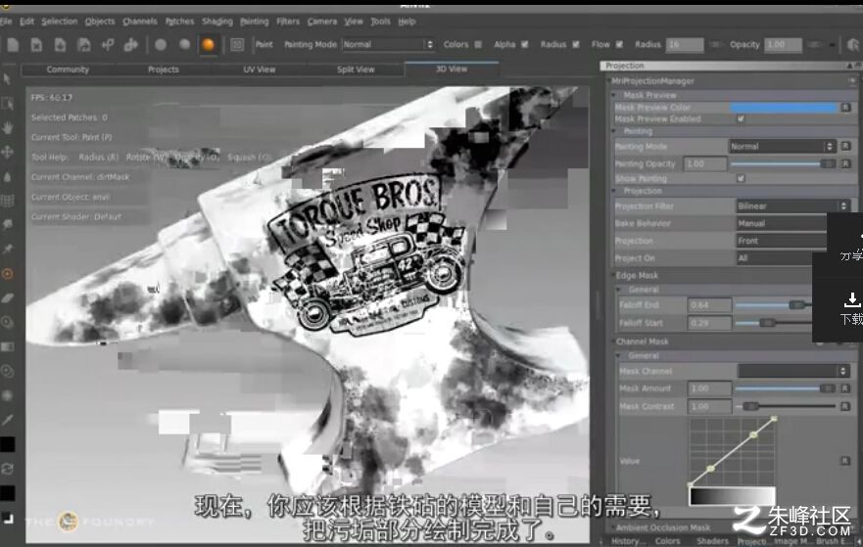Click the New project page icon

(x=13, y=45)
